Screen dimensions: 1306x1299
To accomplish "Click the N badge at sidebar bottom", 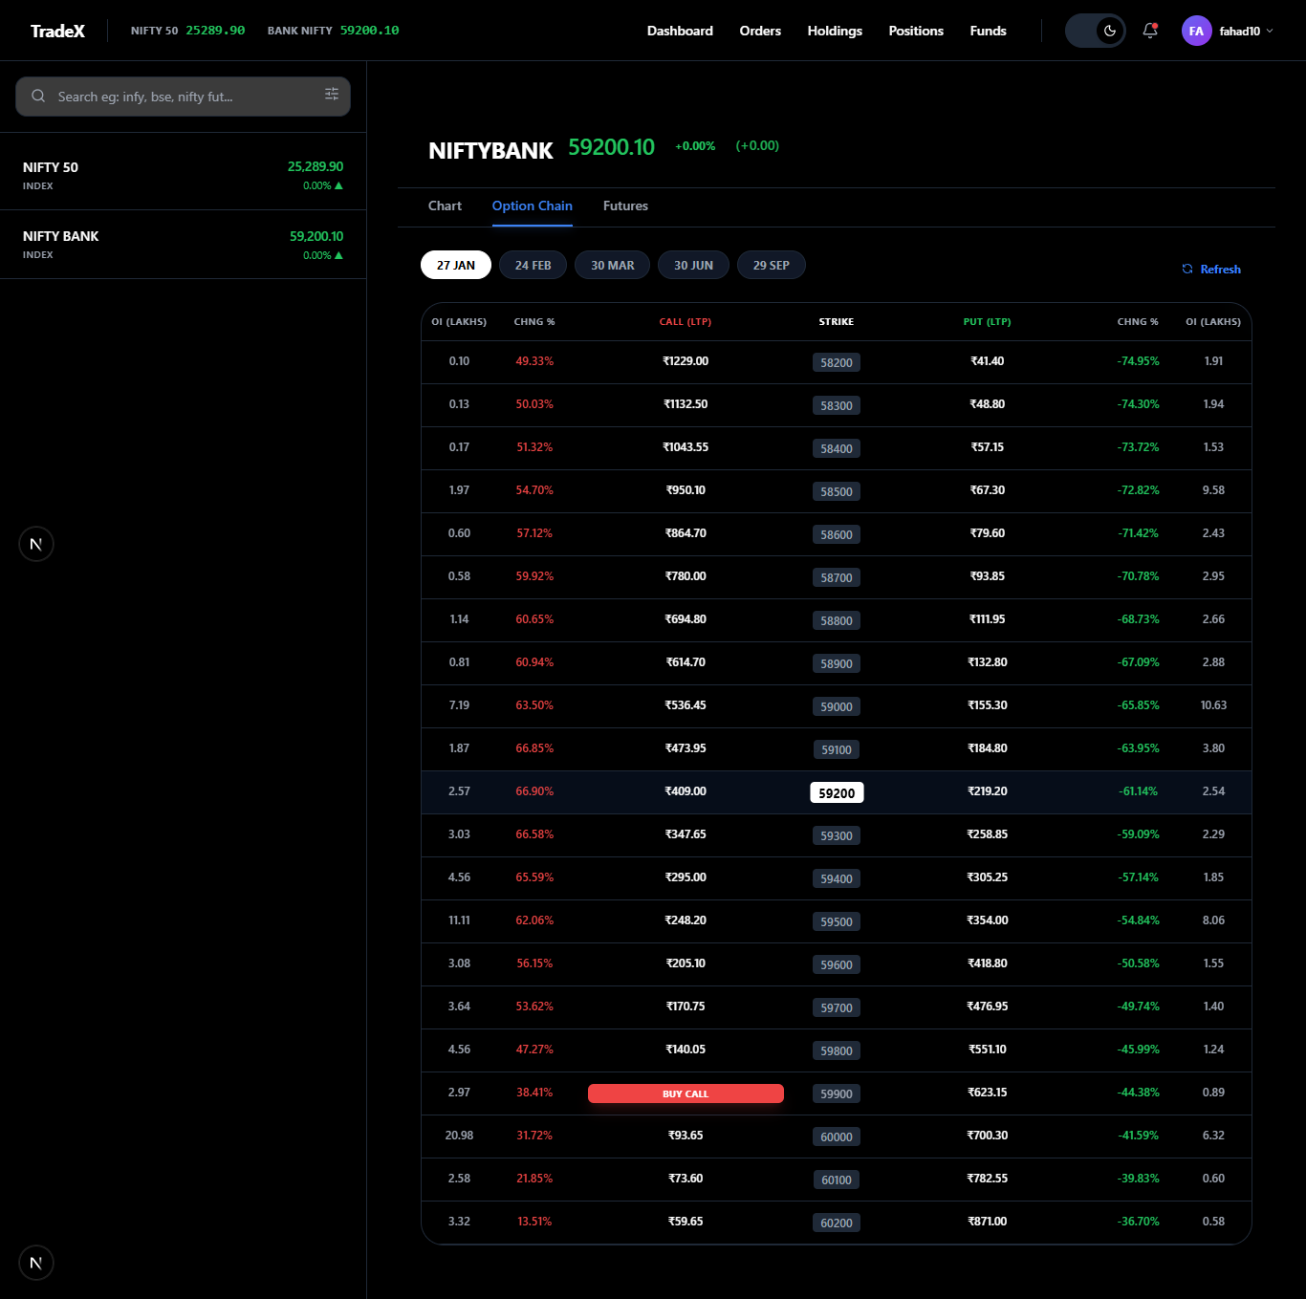I will coord(36,1263).
